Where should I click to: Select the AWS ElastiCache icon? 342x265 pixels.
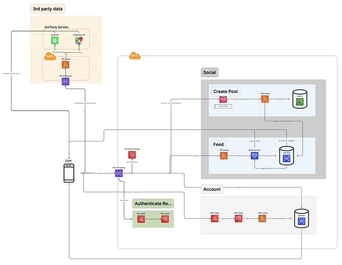255,156
